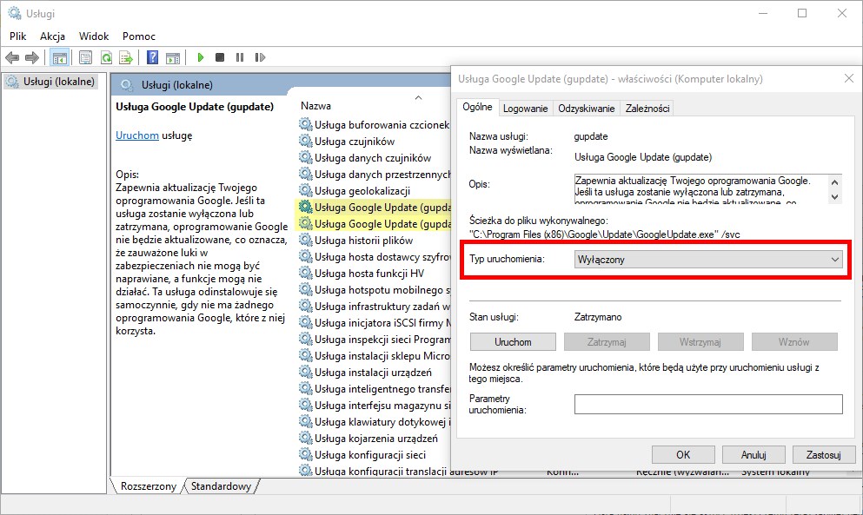
Task: Click gear icon beside Usługa geolokalizacji
Action: tap(305, 191)
